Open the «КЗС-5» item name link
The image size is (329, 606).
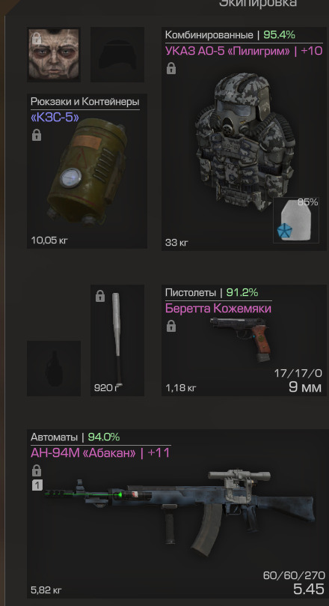55,118
